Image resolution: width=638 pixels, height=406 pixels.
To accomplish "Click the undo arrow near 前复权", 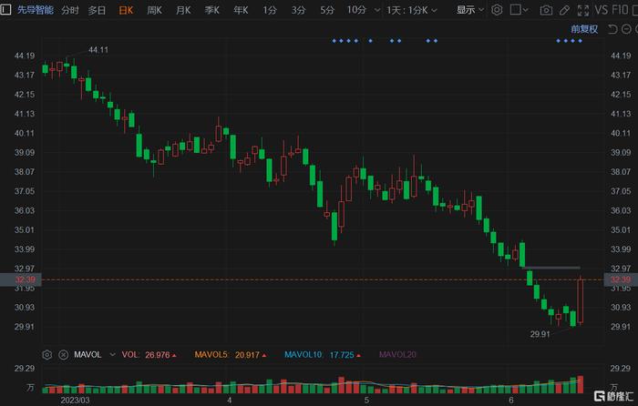I will point(612,29).
